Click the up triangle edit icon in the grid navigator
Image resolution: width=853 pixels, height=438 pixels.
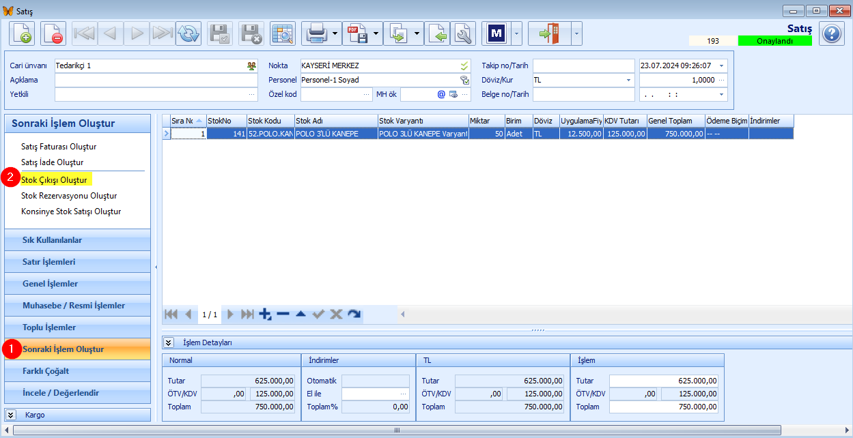tap(300, 315)
